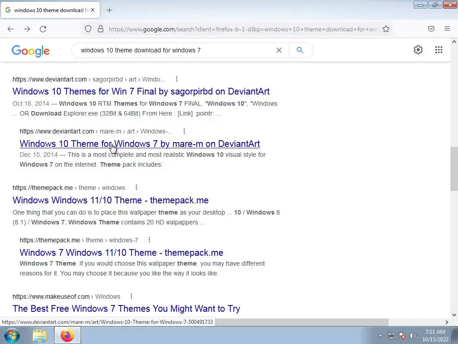The width and height of the screenshot is (458, 344).
Task: Save page to Pocket
Action: 431,29
